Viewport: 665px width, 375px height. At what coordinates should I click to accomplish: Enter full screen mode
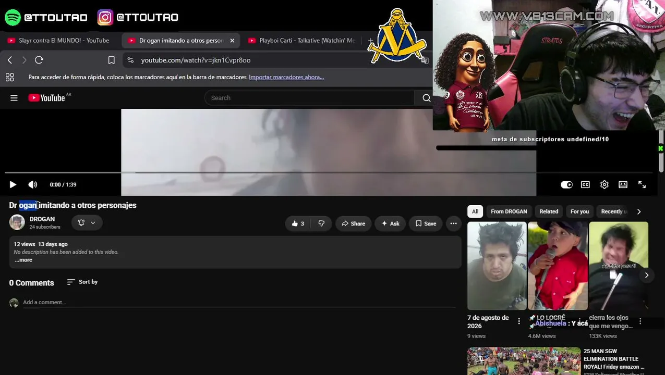(642, 184)
